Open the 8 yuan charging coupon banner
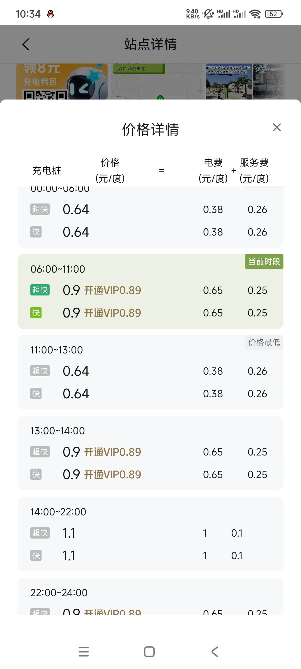The width and height of the screenshot is (301, 669). click(x=62, y=81)
